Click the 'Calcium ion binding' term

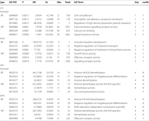[x=84, y=31]
